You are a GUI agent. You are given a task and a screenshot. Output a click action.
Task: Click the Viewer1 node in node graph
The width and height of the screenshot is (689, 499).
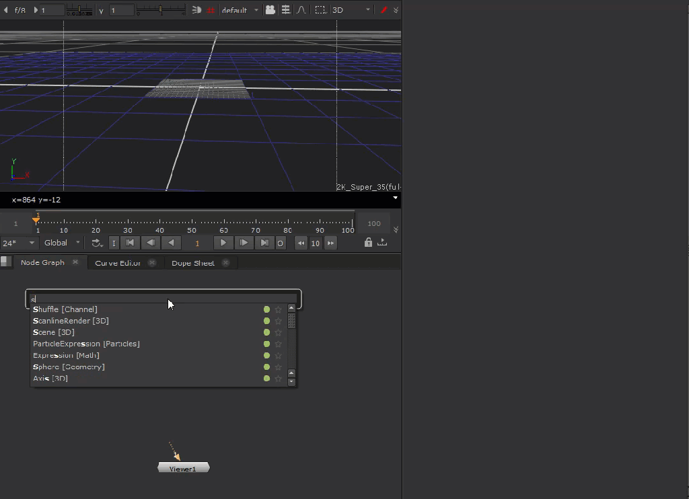pyautogui.click(x=183, y=468)
